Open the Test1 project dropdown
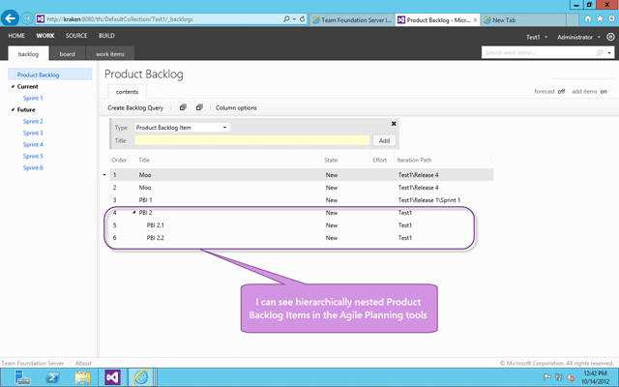This screenshot has width=619, height=387. (537, 37)
